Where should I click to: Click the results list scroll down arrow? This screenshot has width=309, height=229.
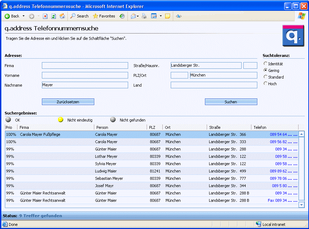tap(302, 205)
